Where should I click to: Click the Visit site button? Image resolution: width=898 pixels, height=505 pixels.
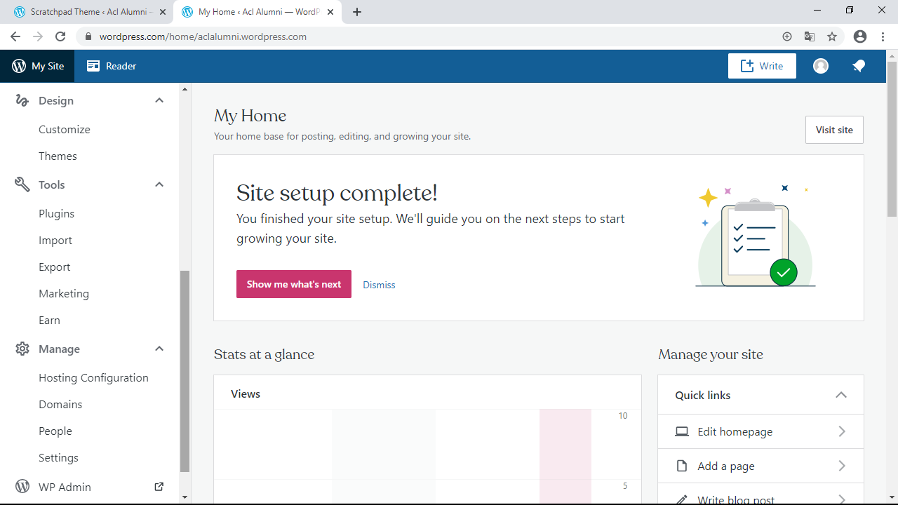point(834,130)
